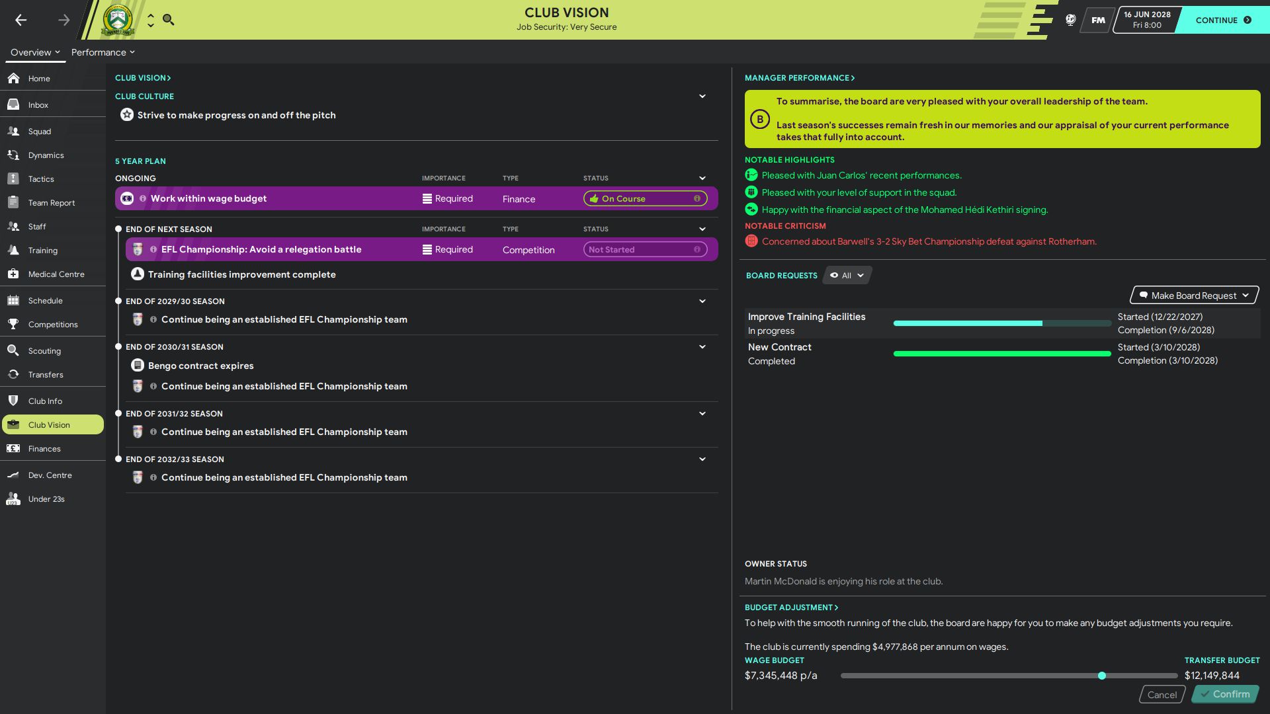Open the Club Info sidebar item
The image size is (1270, 714).
coord(53,401)
